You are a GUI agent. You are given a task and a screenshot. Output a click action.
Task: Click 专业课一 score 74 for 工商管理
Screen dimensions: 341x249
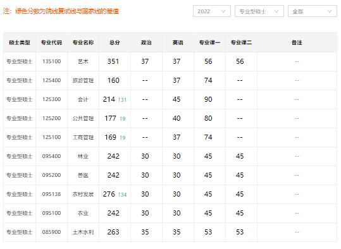208,137
